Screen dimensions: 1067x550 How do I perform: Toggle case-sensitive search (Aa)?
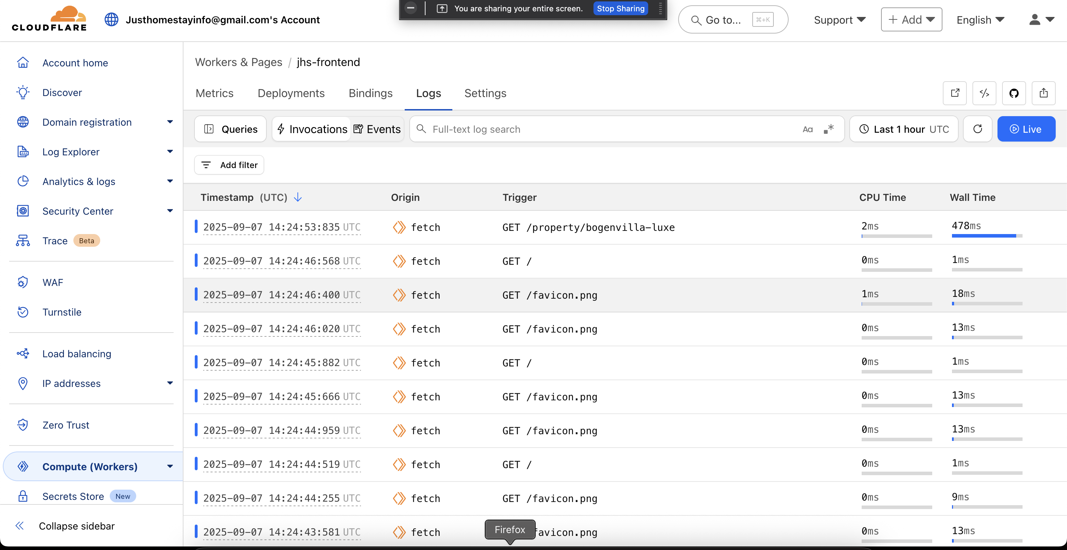click(807, 129)
